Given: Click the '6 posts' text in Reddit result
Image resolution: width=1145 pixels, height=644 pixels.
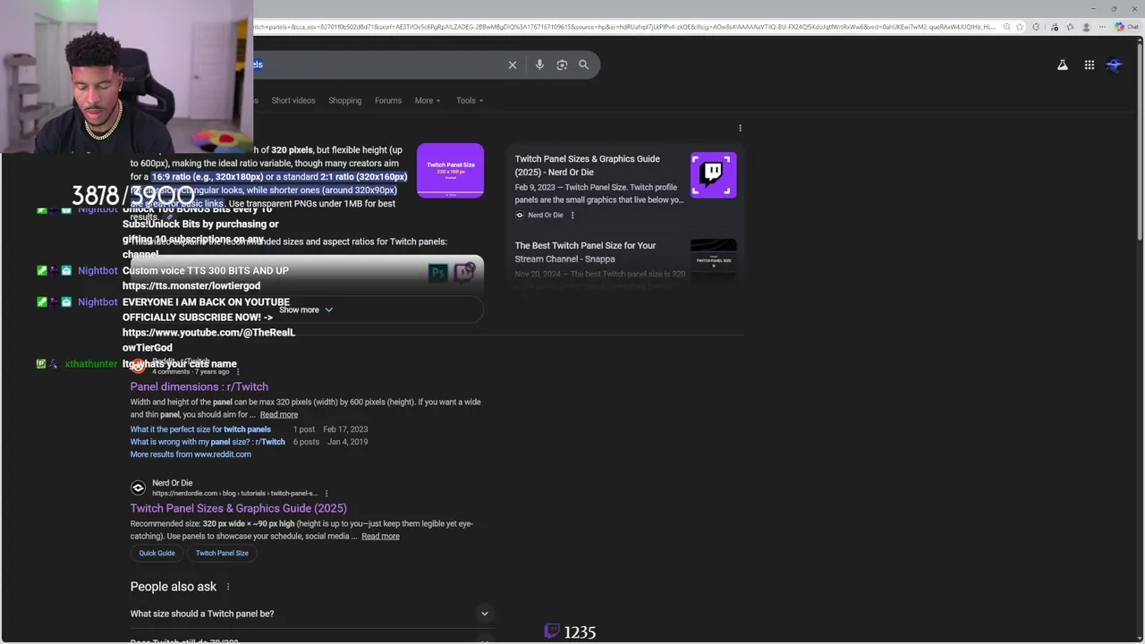Looking at the screenshot, I should pos(306,442).
